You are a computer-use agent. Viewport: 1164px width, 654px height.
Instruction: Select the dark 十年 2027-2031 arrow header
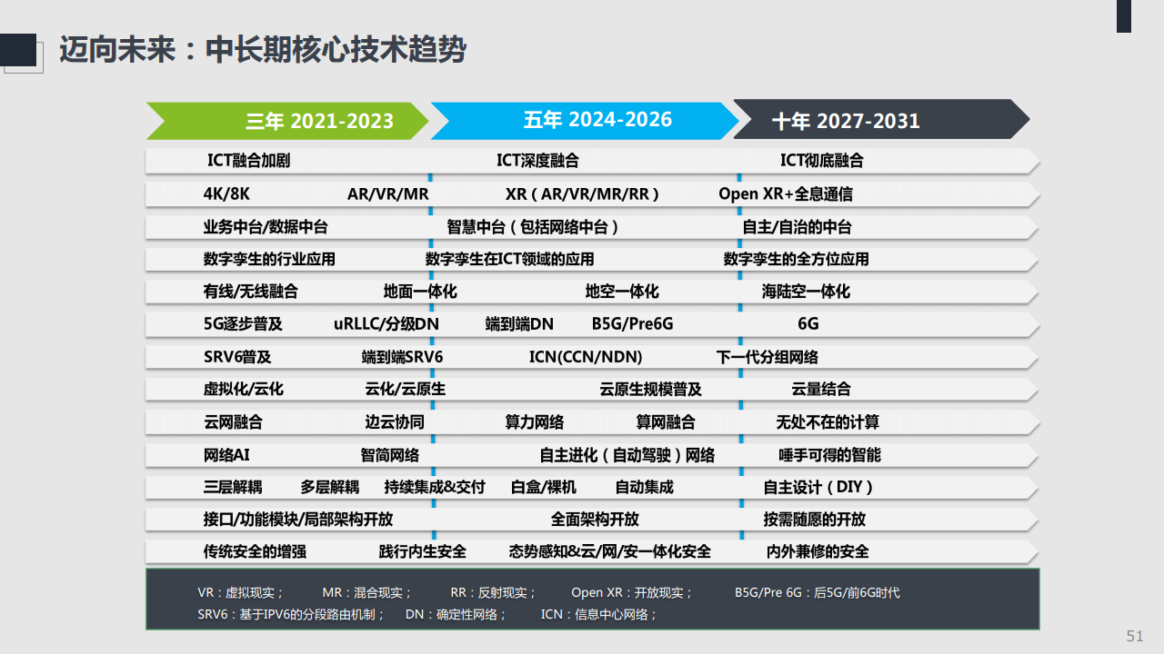pyautogui.click(x=881, y=121)
